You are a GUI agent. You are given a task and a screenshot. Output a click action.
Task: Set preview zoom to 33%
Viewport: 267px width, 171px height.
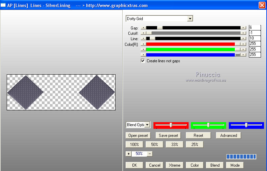[x=175, y=145]
